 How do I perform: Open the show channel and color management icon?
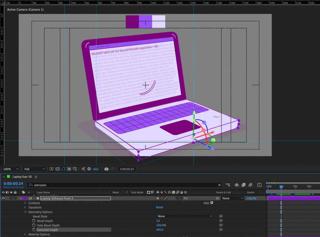(83, 169)
